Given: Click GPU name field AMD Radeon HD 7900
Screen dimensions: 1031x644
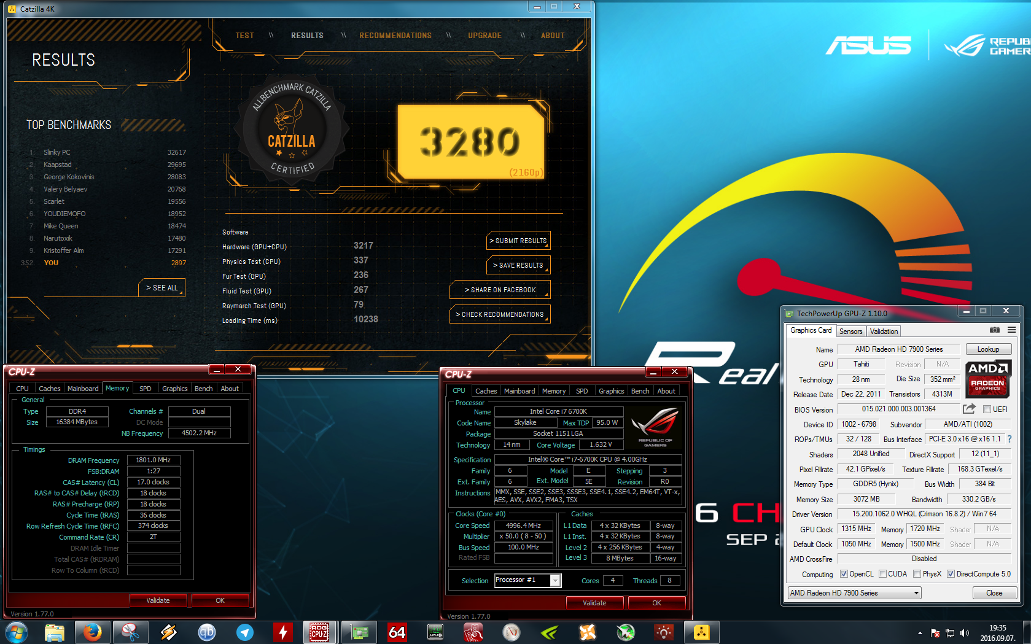Looking at the screenshot, I should coord(899,349).
